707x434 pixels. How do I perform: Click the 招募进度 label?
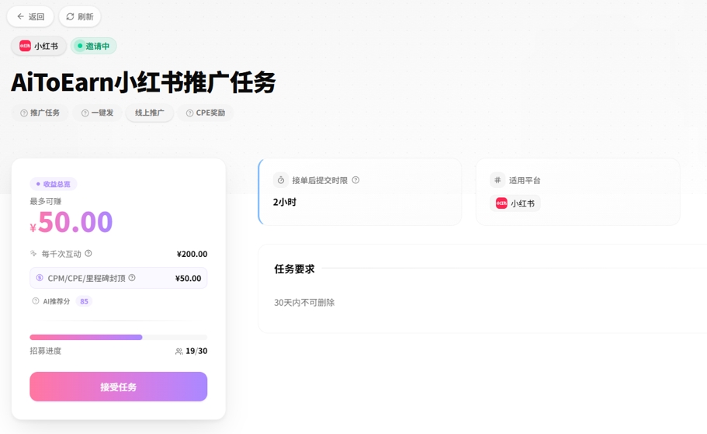pyautogui.click(x=46, y=351)
